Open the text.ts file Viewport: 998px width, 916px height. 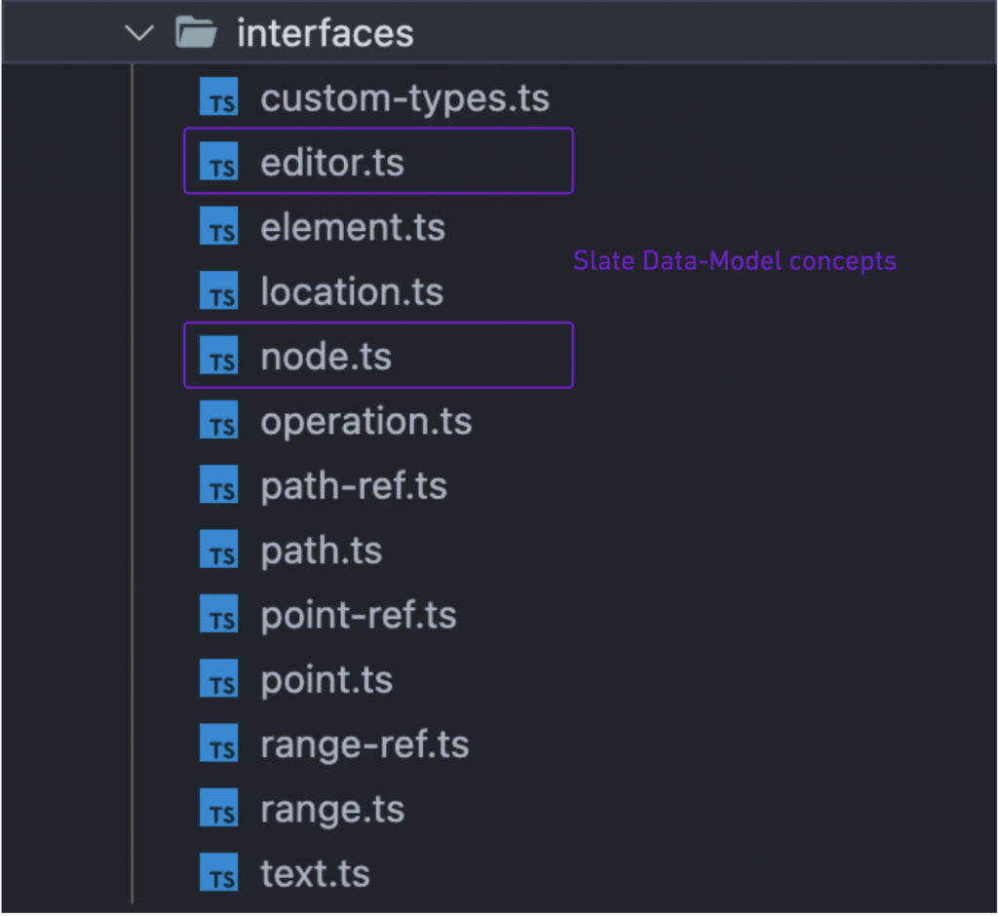coord(315,874)
